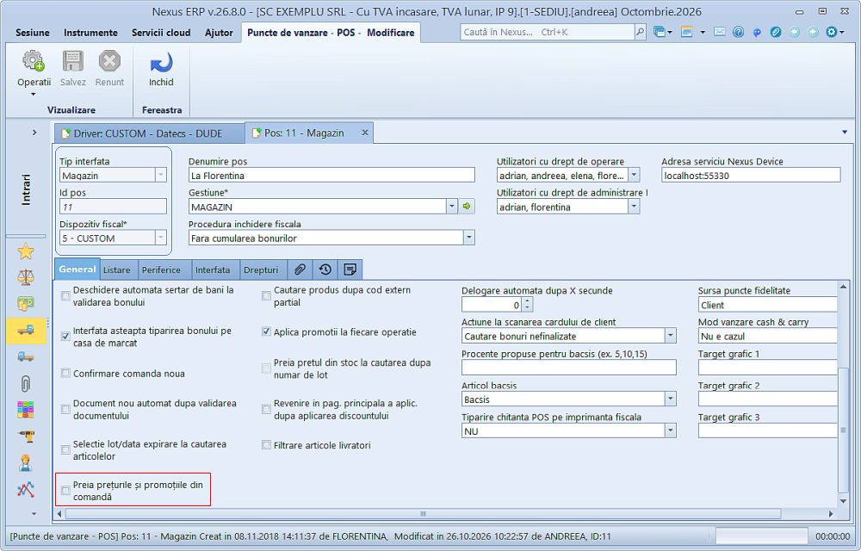
Task: Uncheck Aplica promotii la fiecare operatie
Action: pyautogui.click(x=266, y=331)
